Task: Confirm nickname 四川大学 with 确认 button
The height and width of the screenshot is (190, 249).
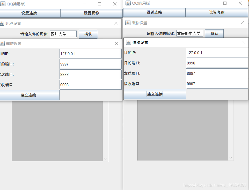Action: click(x=88, y=34)
